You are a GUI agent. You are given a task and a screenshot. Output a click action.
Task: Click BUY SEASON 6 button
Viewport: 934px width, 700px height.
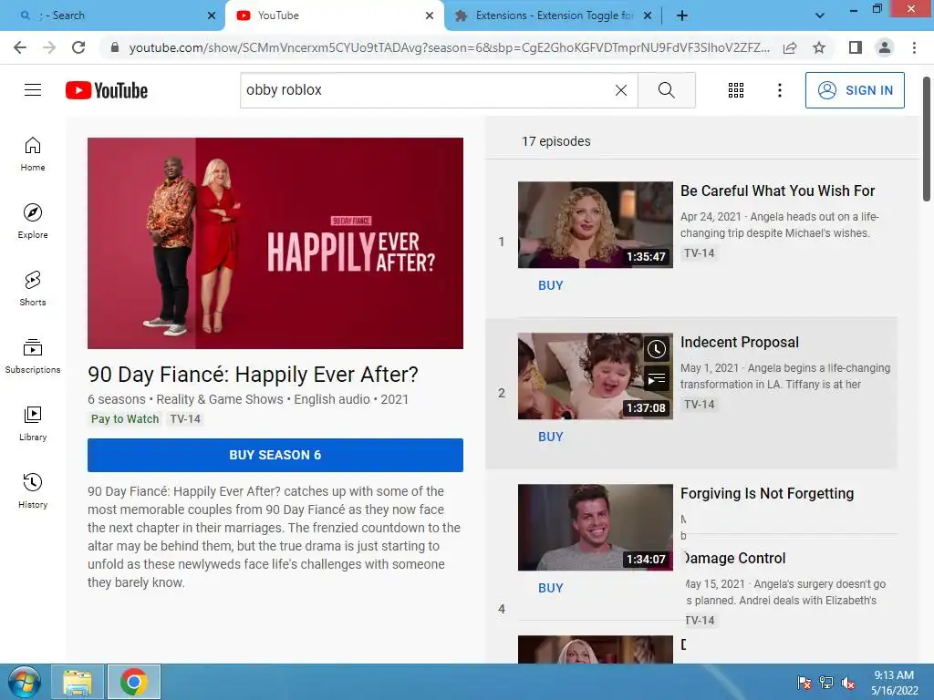275,456
